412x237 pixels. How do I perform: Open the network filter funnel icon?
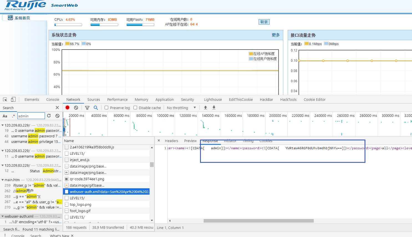87,108
